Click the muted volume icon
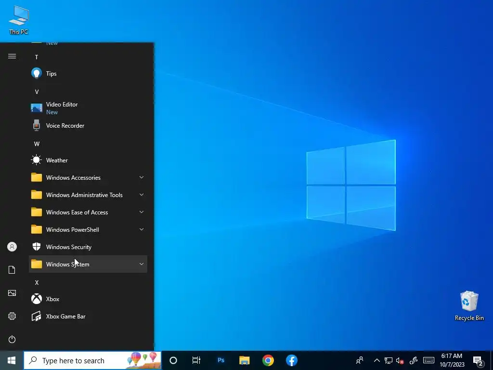Image resolution: width=493 pixels, height=370 pixels. click(x=400, y=360)
